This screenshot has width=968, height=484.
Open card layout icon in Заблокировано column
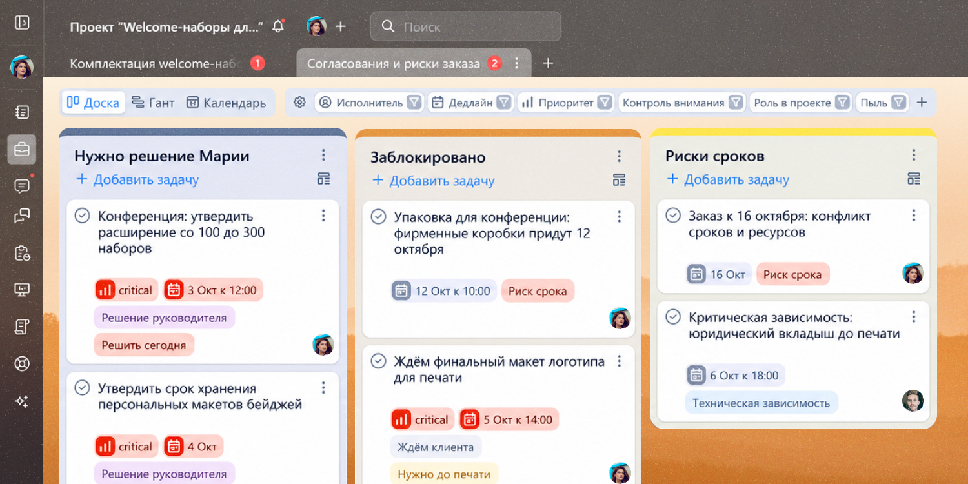pyautogui.click(x=619, y=180)
